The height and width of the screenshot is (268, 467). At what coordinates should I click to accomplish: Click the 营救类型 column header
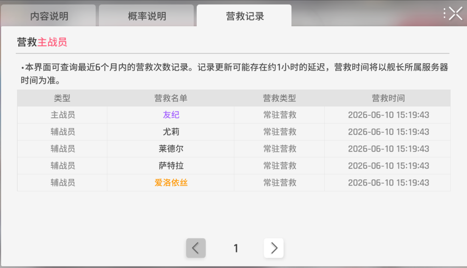pyautogui.click(x=280, y=98)
